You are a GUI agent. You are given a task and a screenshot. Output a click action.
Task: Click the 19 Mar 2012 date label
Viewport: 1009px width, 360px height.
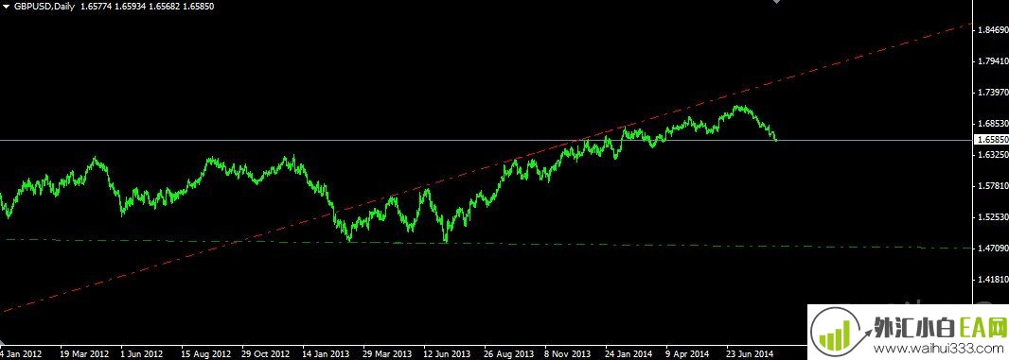click(83, 353)
